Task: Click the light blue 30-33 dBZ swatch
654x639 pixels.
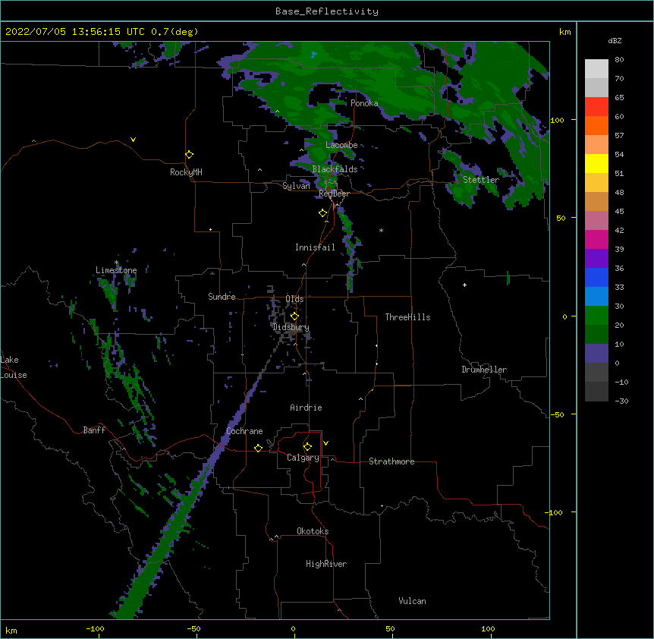Action: 596,296
